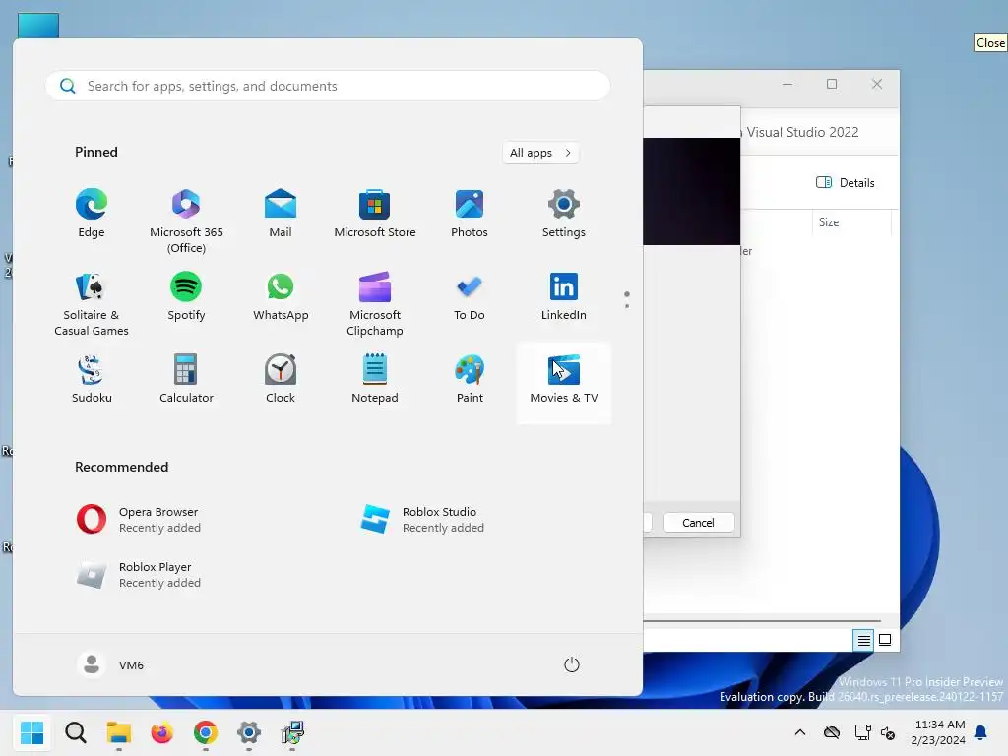
Task: Launch Sudoku
Action: click(x=92, y=379)
